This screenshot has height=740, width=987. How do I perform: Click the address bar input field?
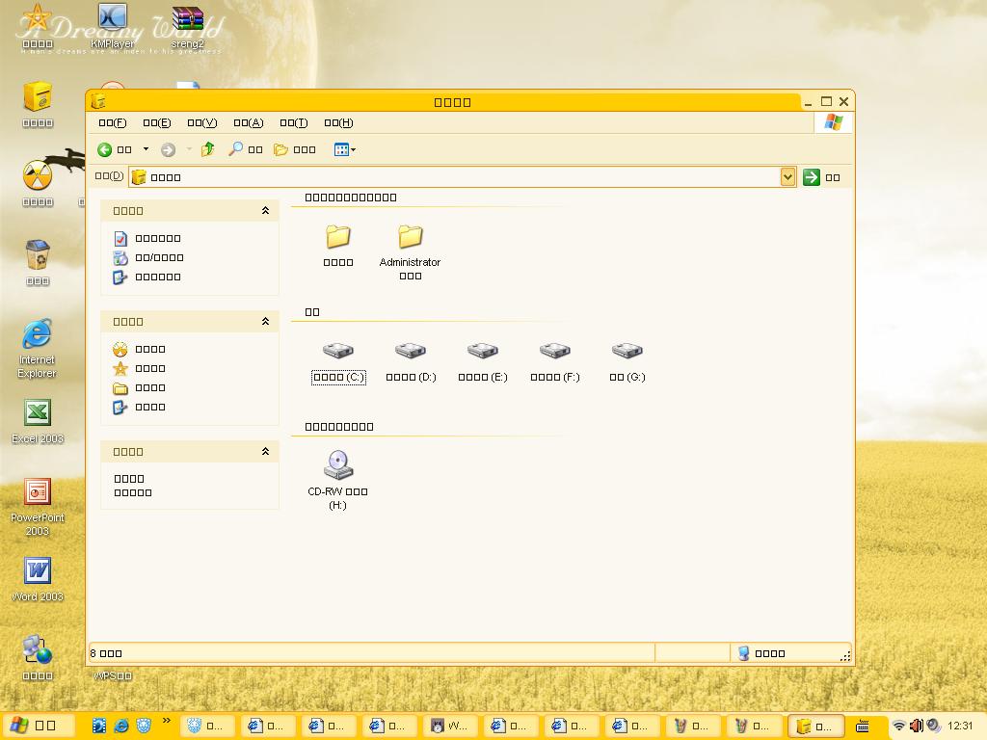(x=463, y=176)
